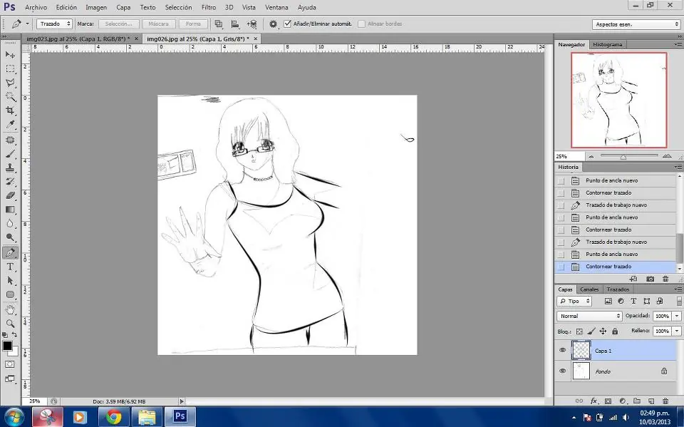The image size is (684, 427).
Task: Select the Rectangular Marquee tool
Action: (10, 68)
